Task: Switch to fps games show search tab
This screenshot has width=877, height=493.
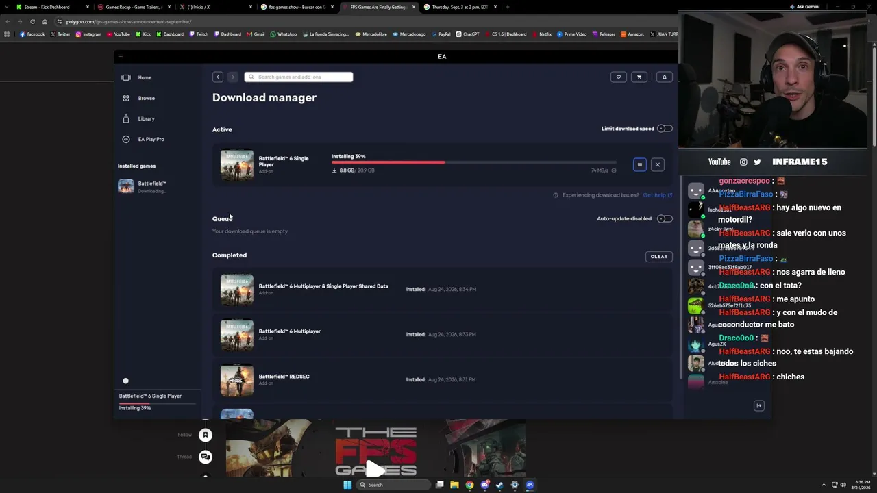Action: coord(296,7)
